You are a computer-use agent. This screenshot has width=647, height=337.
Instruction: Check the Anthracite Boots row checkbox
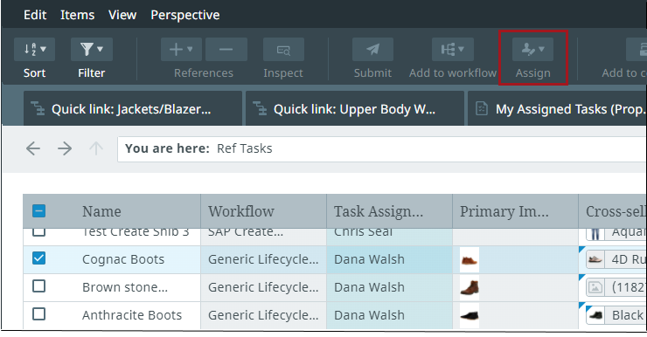click(x=38, y=314)
